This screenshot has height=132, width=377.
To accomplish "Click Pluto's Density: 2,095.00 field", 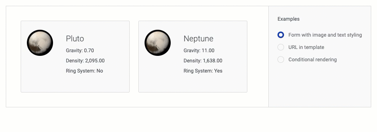I will (85, 61).
